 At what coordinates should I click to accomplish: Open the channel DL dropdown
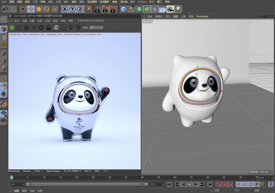96,28
